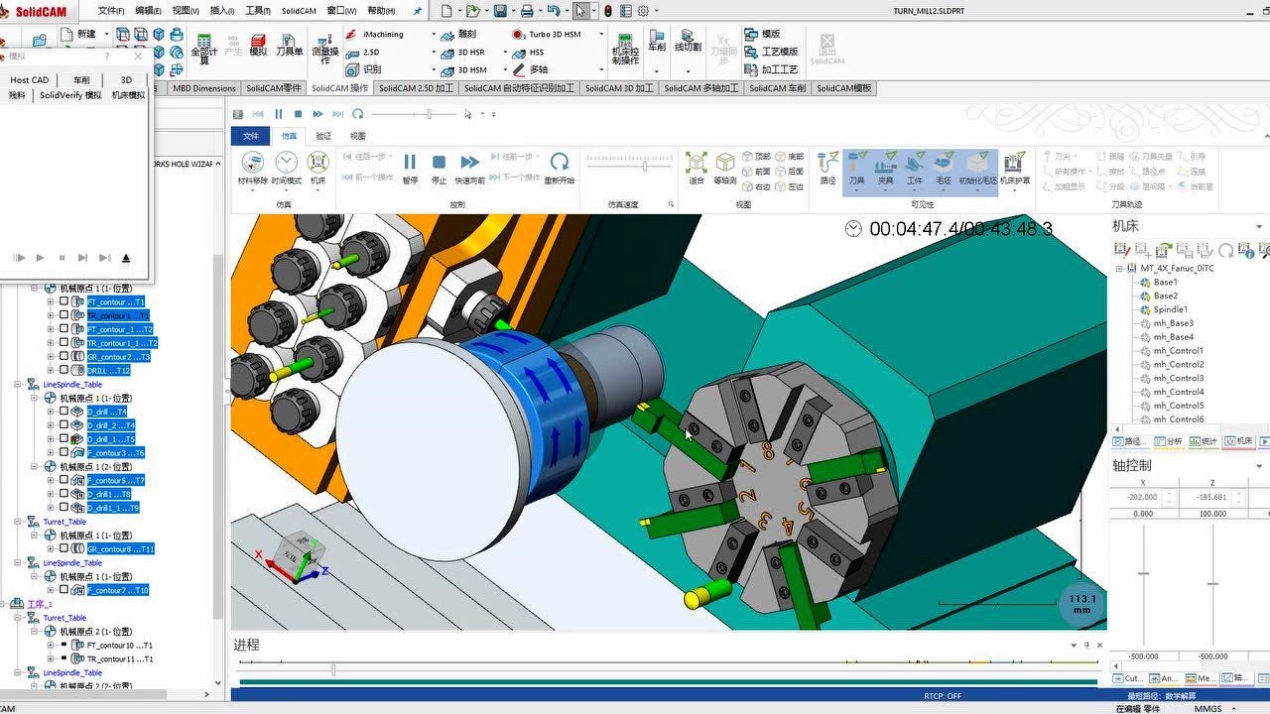
Task: Open the iMachining dropdown arrow
Action: (434, 35)
